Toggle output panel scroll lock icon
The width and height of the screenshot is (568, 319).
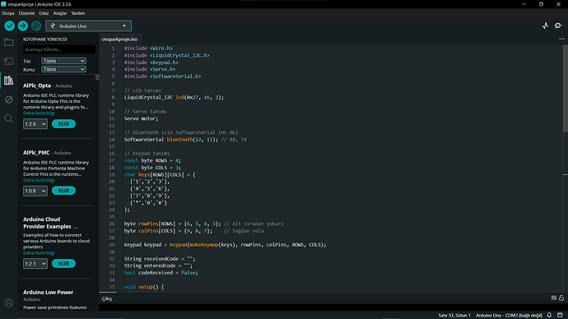[561, 298]
